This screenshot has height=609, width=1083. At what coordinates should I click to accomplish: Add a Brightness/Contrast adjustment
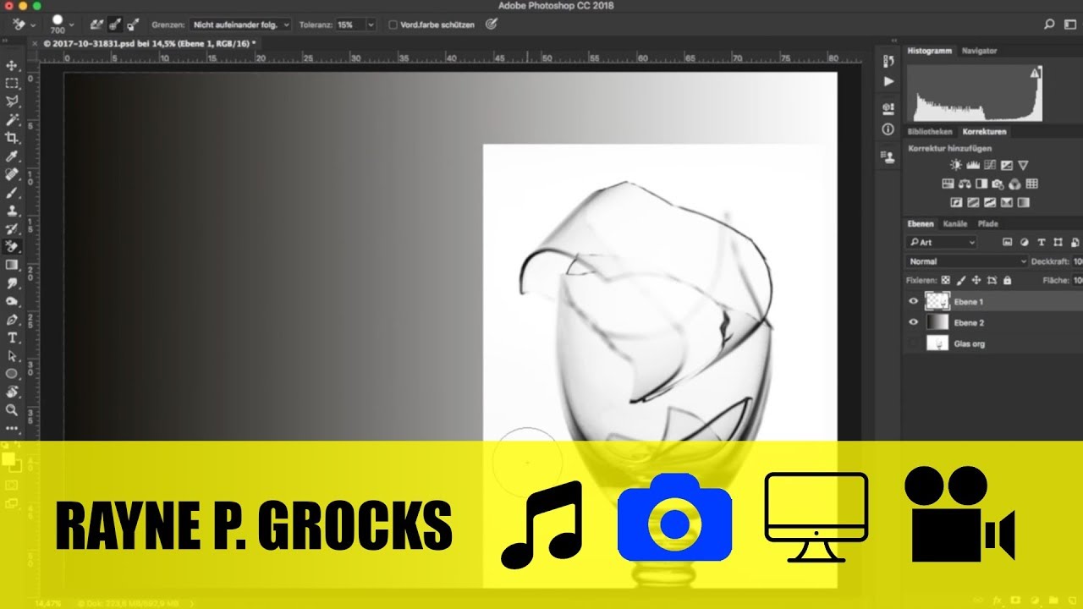point(955,165)
